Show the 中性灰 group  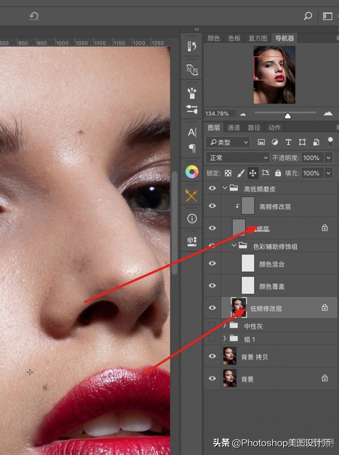pos(212,326)
